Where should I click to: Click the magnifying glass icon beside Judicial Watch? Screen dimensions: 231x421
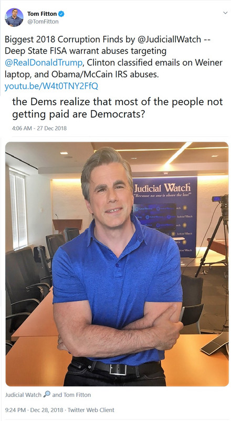[47, 394]
